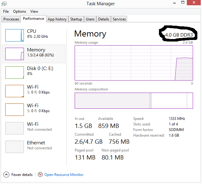The image size is (202, 184).
Task: Open the Options menu
Action: pyautogui.click(x=20, y=11)
